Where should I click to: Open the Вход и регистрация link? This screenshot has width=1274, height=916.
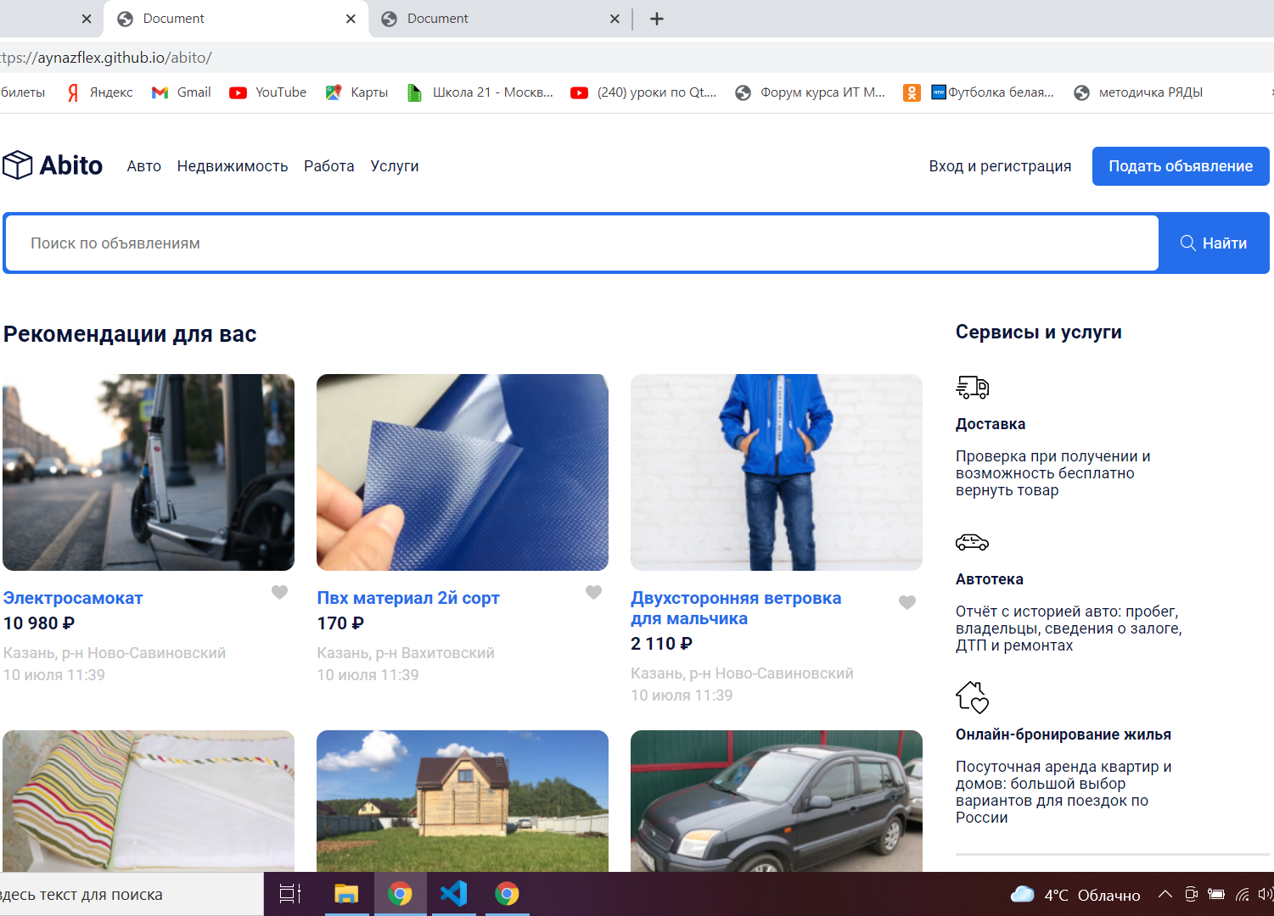1000,166
